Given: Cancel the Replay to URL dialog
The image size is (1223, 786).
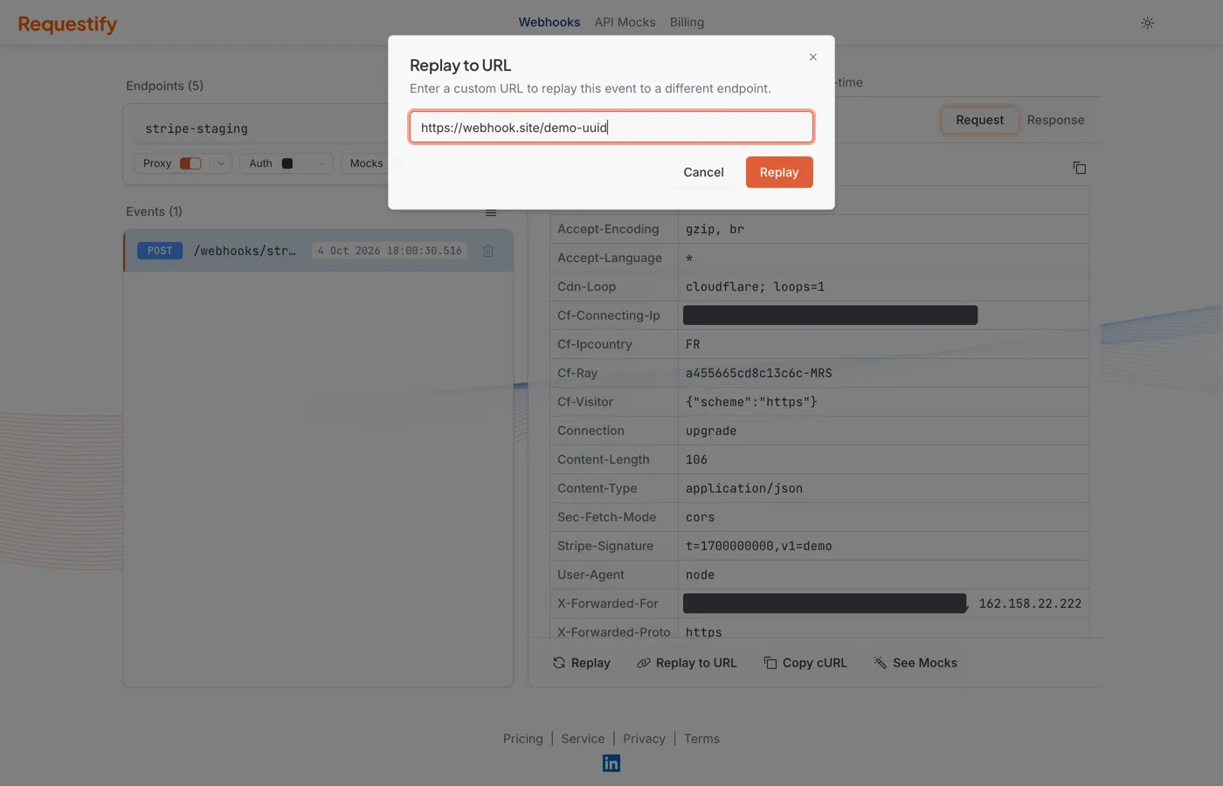Looking at the screenshot, I should pyautogui.click(x=703, y=172).
